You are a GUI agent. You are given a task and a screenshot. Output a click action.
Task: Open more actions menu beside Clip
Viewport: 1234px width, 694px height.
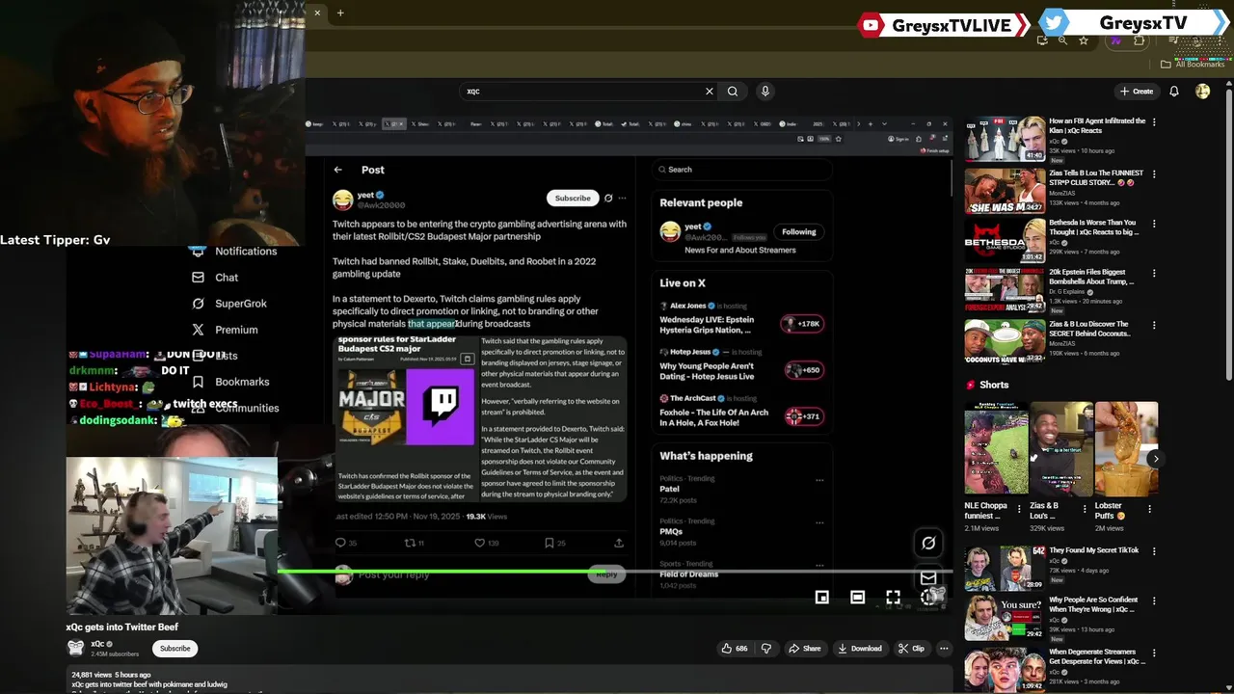[944, 649]
